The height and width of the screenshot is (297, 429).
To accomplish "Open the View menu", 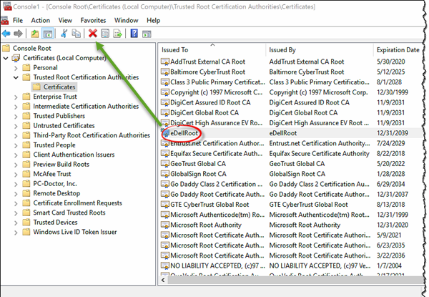I will 65,21.
